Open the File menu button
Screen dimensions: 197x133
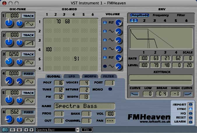coord(87,130)
